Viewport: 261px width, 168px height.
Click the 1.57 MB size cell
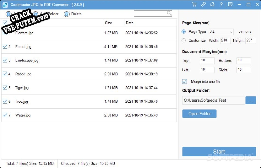(x=111, y=33)
